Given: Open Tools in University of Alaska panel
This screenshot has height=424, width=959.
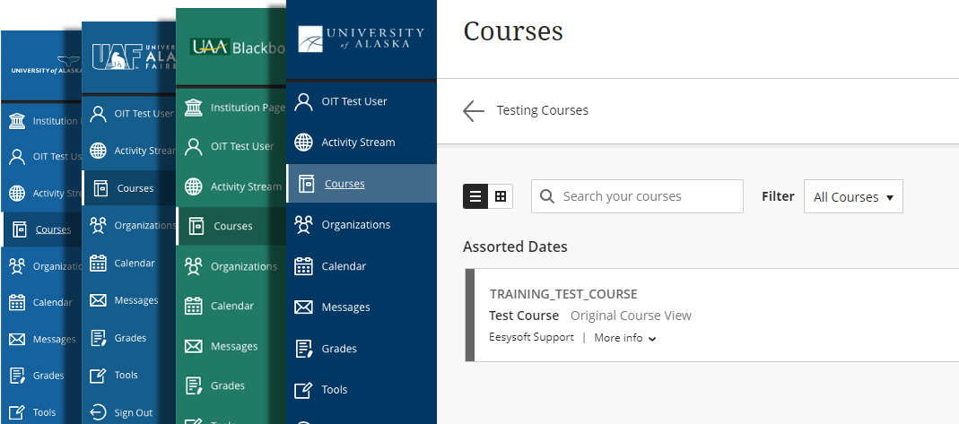Looking at the screenshot, I should click(334, 390).
